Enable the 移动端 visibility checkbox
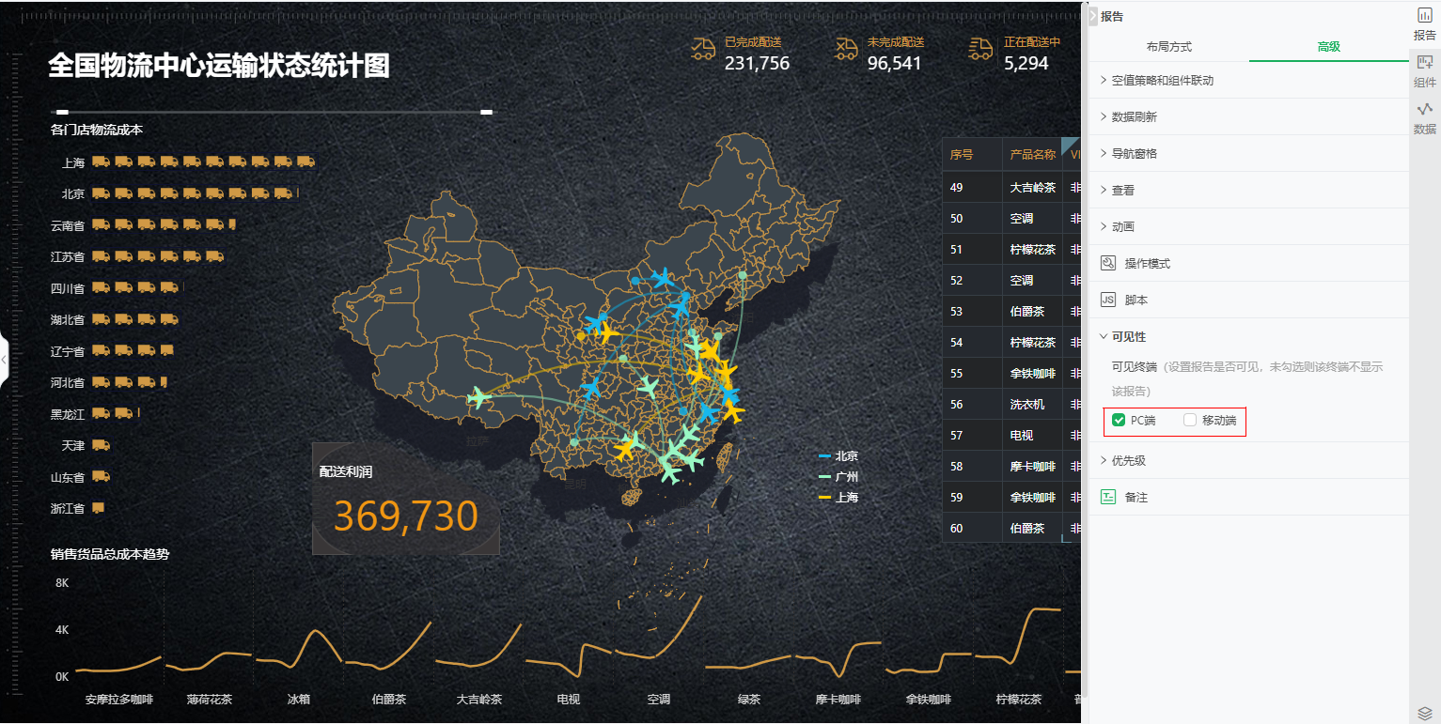The width and height of the screenshot is (1441, 724). 1190,420
